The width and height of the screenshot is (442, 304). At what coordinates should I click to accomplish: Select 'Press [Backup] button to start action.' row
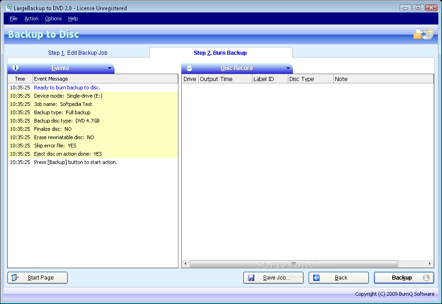tap(93, 162)
